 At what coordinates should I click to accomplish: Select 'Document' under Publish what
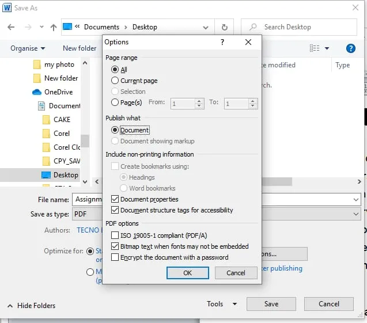coord(115,130)
